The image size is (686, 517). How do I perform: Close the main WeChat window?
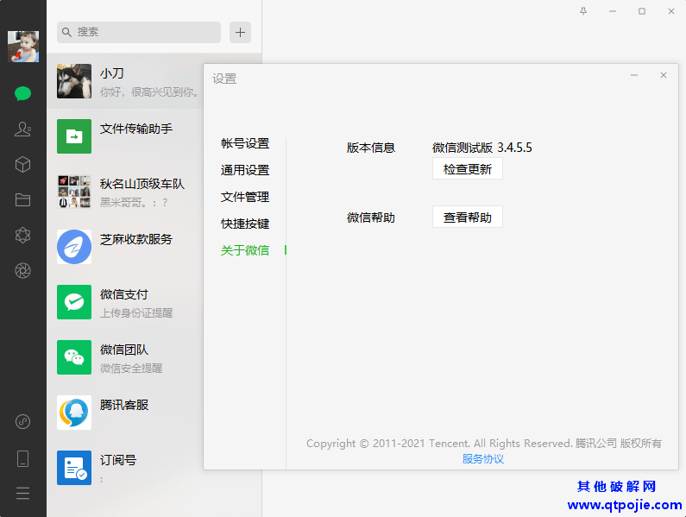(671, 11)
